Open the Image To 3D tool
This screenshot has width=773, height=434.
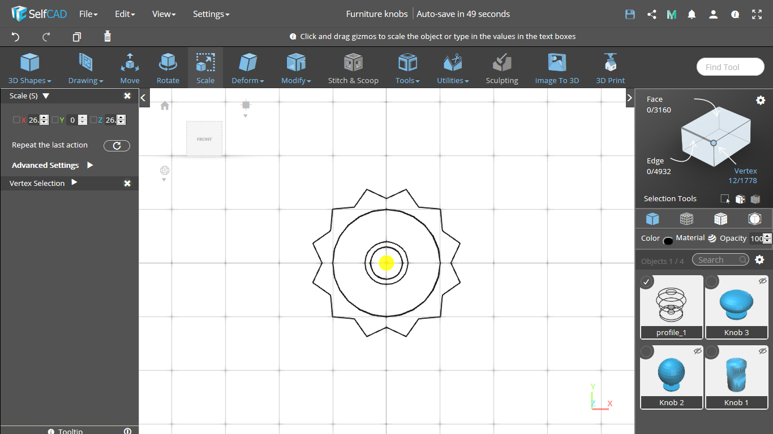click(x=557, y=68)
